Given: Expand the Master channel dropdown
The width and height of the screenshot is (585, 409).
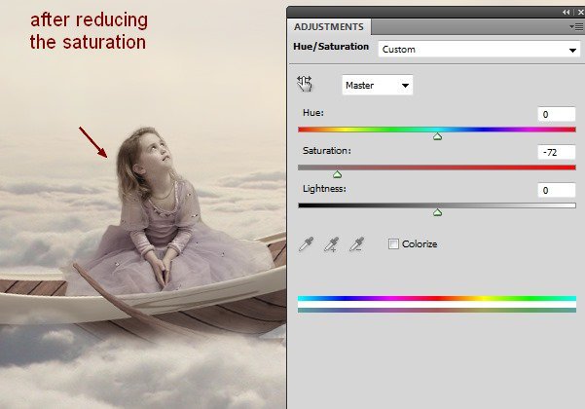Looking at the screenshot, I should coord(378,86).
